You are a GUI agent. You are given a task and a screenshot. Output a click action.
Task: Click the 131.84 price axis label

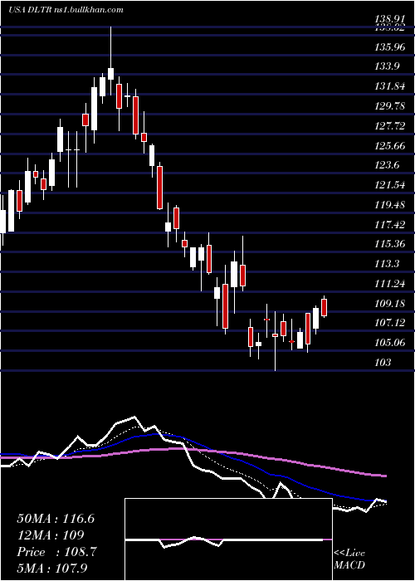392,86
